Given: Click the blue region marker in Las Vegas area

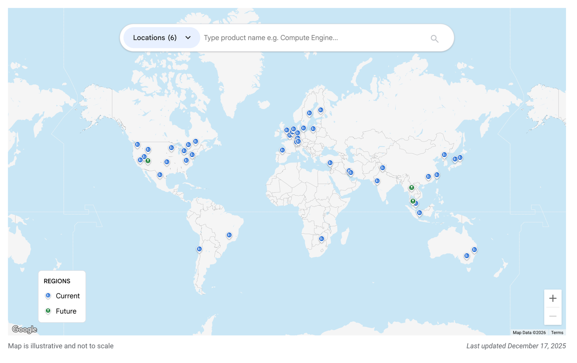Looking at the screenshot, I should coord(144,156).
